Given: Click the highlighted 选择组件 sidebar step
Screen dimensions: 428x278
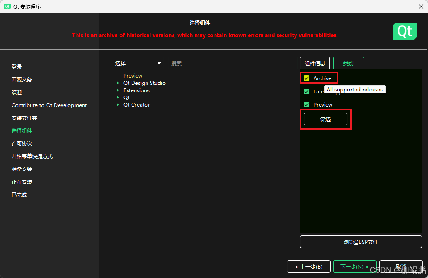Looking at the screenshot, I should [x=21, y=131].
